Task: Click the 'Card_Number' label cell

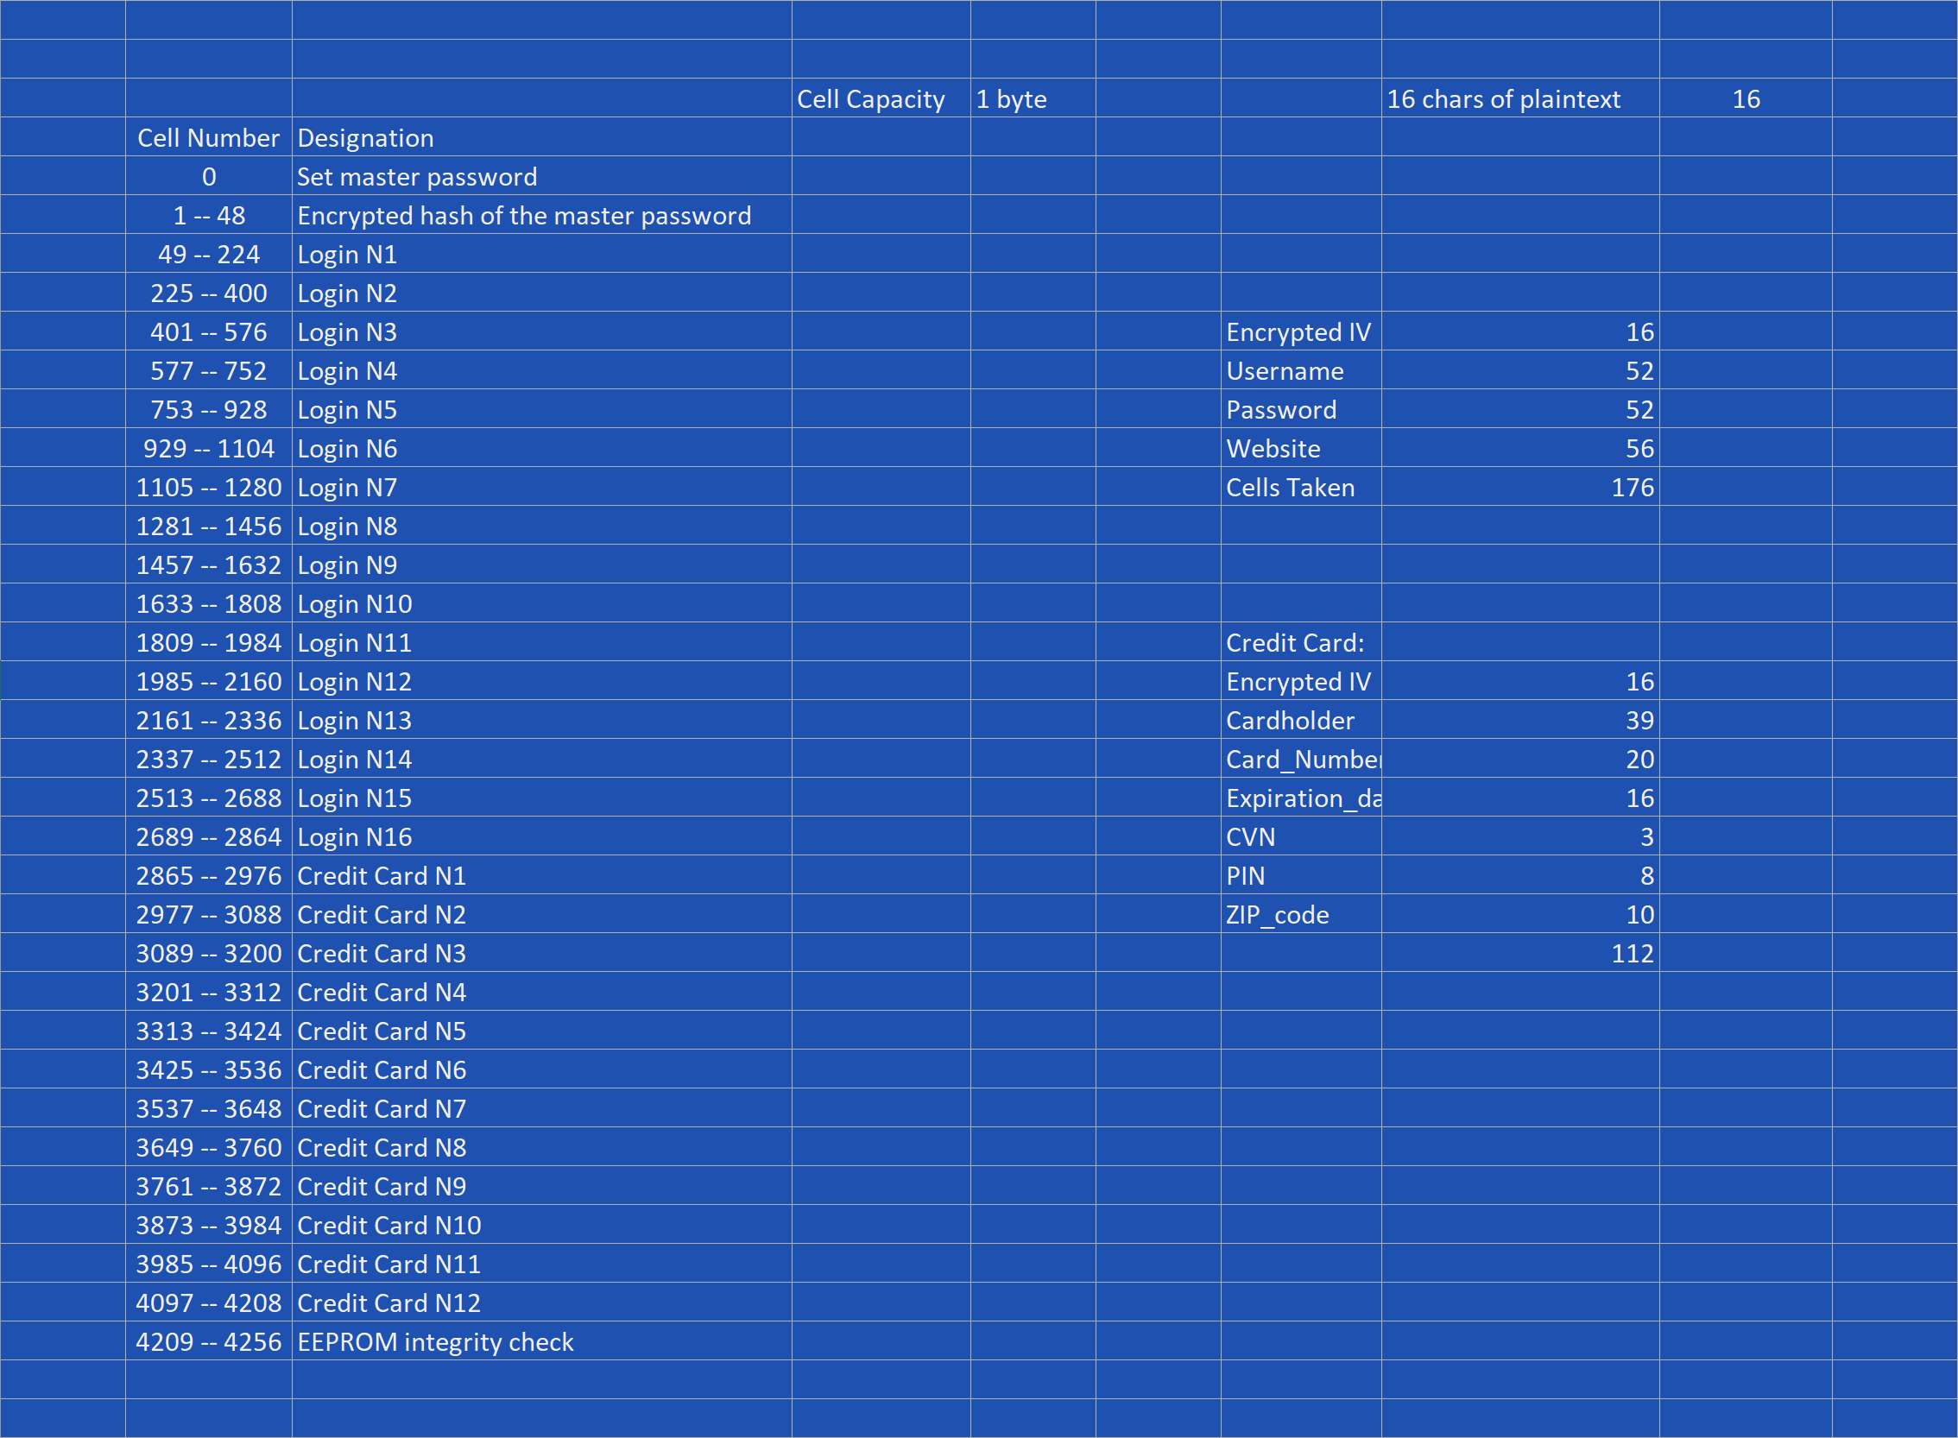Action: (1301, 759)
